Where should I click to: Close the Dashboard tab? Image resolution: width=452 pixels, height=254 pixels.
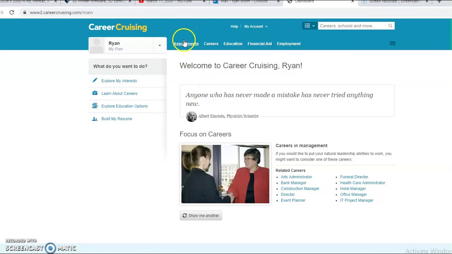[x=352, y=1]
